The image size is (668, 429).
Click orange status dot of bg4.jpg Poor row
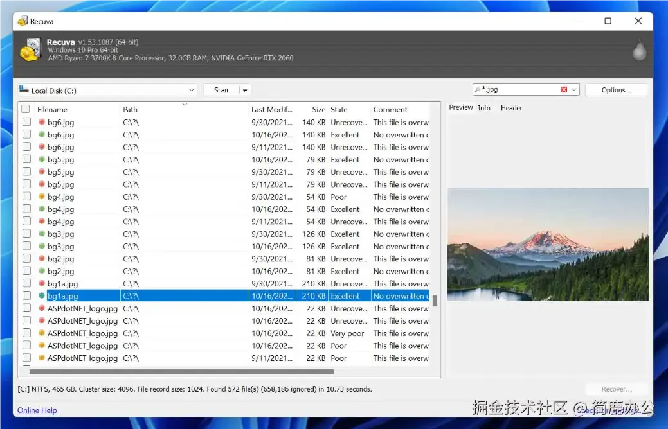point(42,197)
